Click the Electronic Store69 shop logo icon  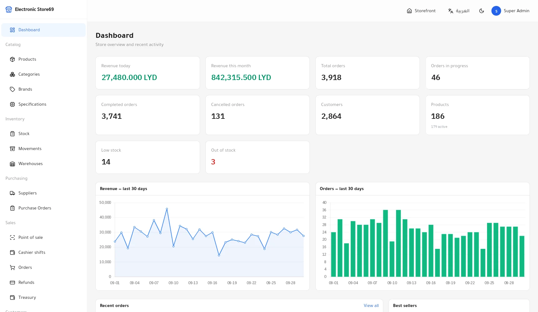[9, 9]
